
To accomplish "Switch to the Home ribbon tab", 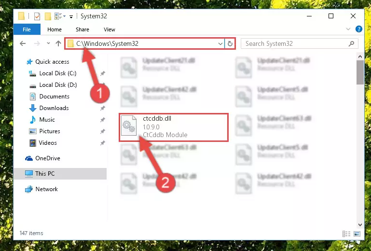I will point(55,29).
